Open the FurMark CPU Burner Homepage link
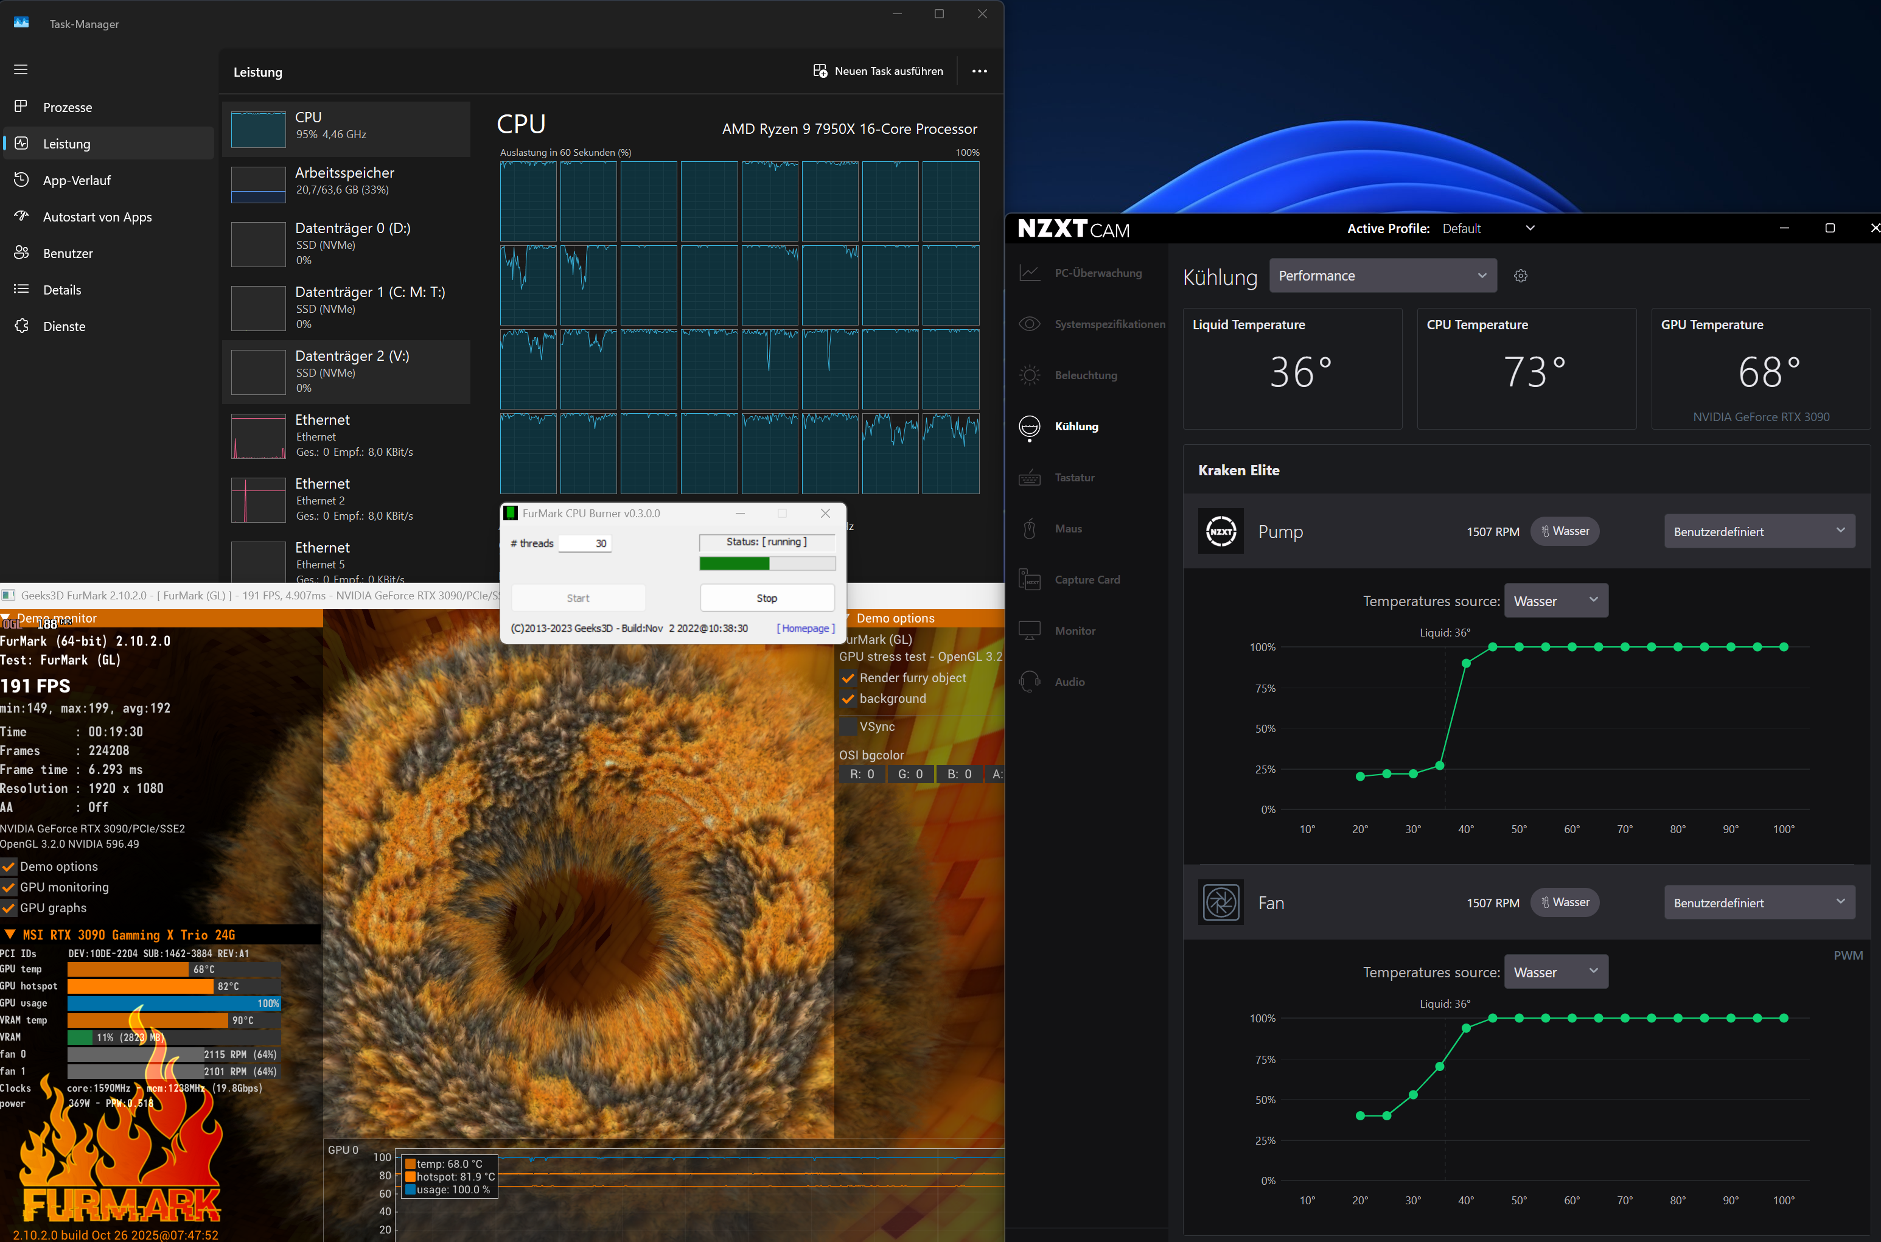The height and width of the screenshot is (1242, 1881). (806, 628)
